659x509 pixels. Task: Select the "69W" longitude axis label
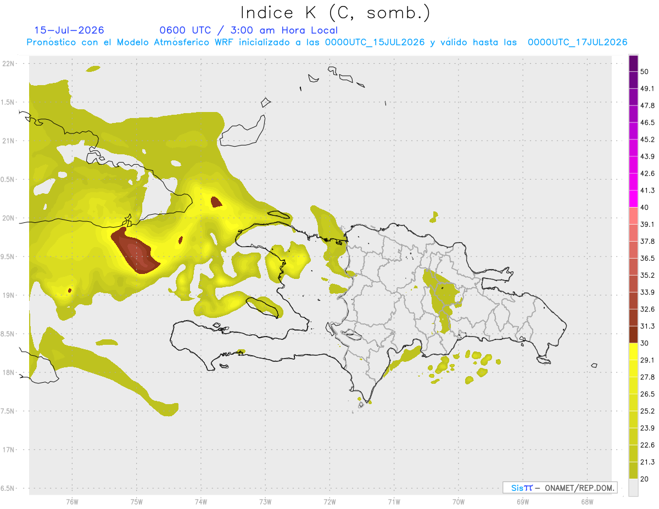coord(523,502)
